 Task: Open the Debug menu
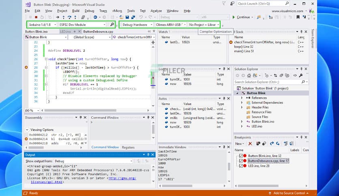pos(89,11)
